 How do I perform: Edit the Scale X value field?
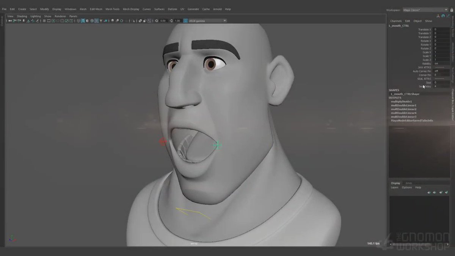click(442, 52)
